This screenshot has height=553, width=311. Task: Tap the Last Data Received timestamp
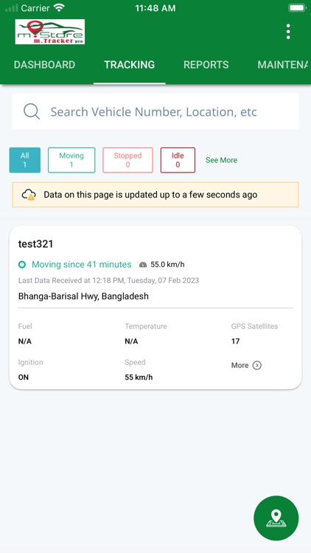point(108,281)
